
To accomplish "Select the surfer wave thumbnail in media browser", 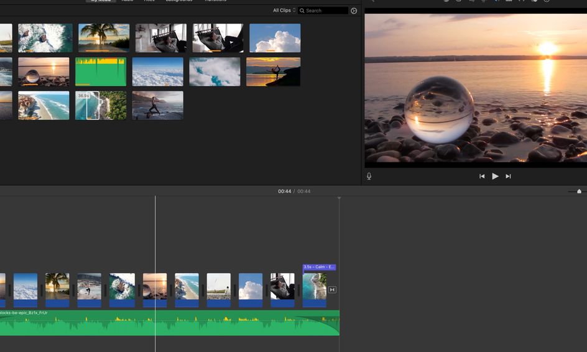I will coord(45,38).
